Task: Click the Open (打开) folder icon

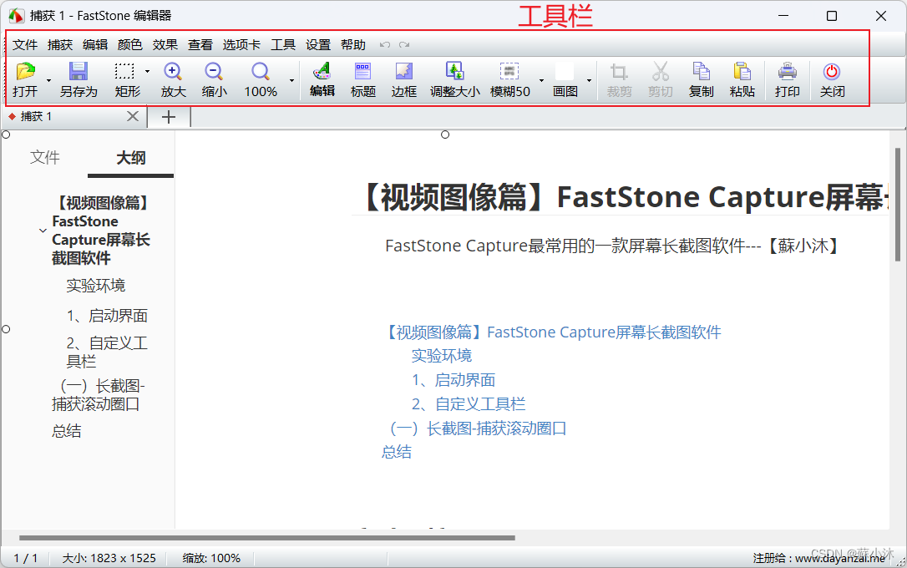Action: [x=25, y=72]
